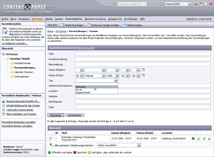214x157 pixels.
Task: Open the Navigation menu
Action: (24, 19)
